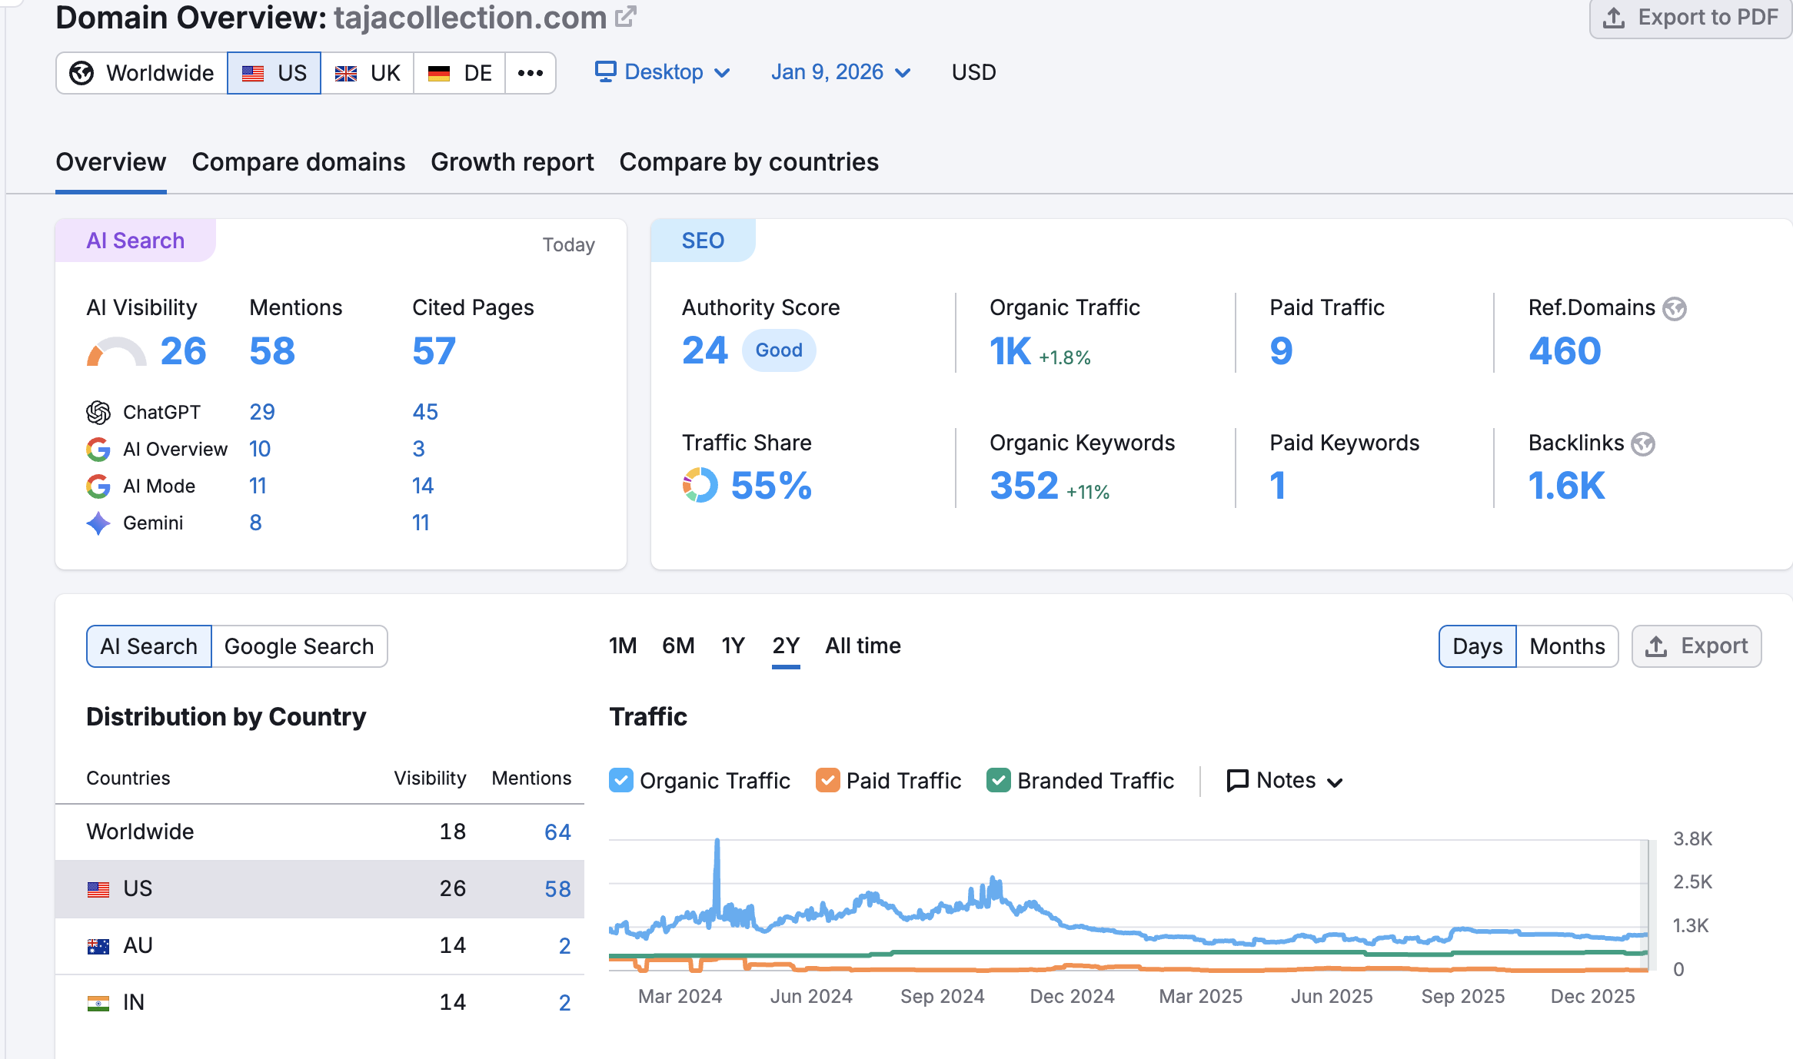Select the 1M time range
This screenshot has height=1059, width=1793.
623,646
